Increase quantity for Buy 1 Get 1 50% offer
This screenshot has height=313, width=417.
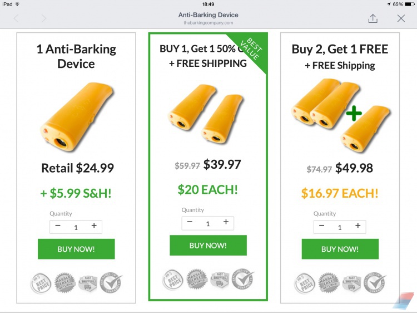(x=226, y=222)
